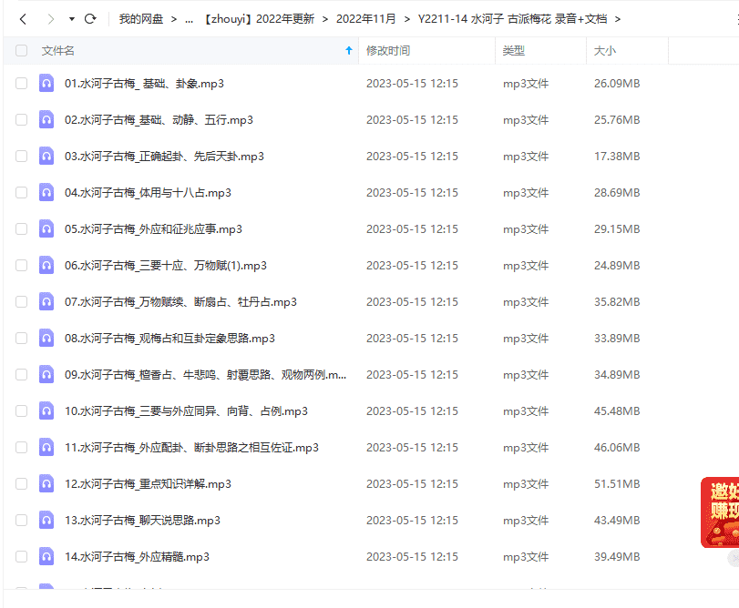Click audio icon of 08.水河子古梅 file
Viewport: 739px width, 608px height.
[x=46, y=339]
